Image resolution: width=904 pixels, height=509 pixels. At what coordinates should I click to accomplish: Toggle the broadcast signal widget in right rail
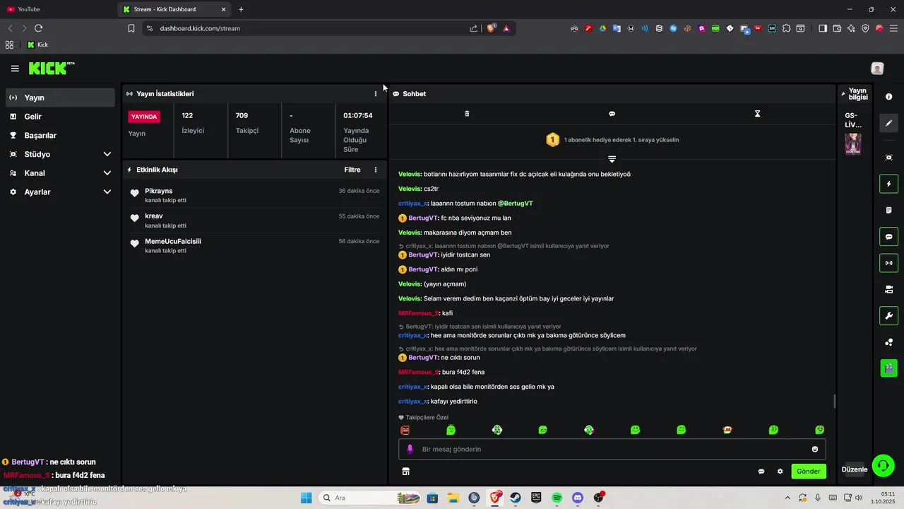point(889,263)
